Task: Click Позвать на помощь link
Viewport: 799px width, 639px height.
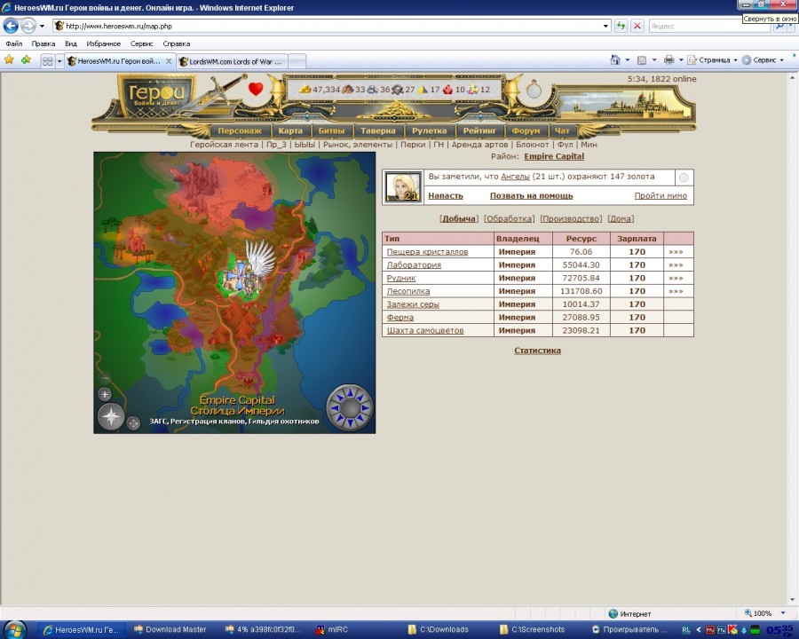Action: pos(531,195)
